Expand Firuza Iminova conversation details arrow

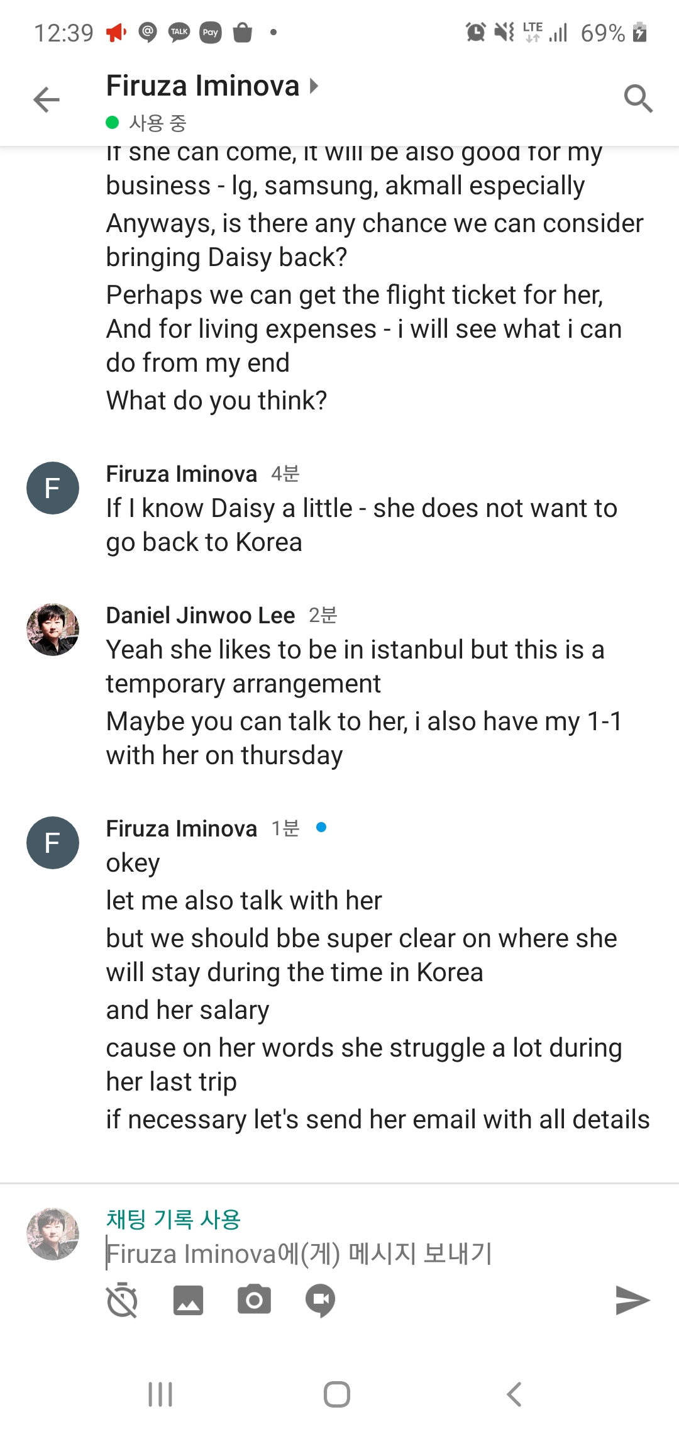(x=314, y=86)
